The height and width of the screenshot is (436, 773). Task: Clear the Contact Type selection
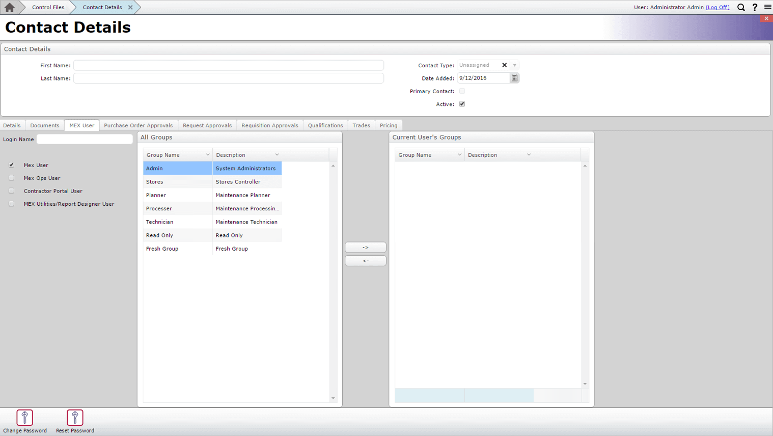pyautogui.click(x=504, y=65)
